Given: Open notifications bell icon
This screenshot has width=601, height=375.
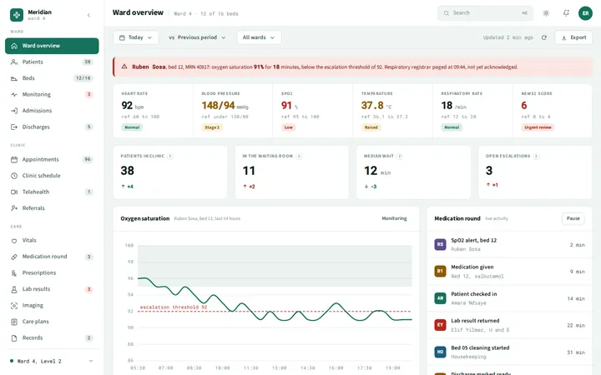Looking at the screenshot, I should 566,13.
